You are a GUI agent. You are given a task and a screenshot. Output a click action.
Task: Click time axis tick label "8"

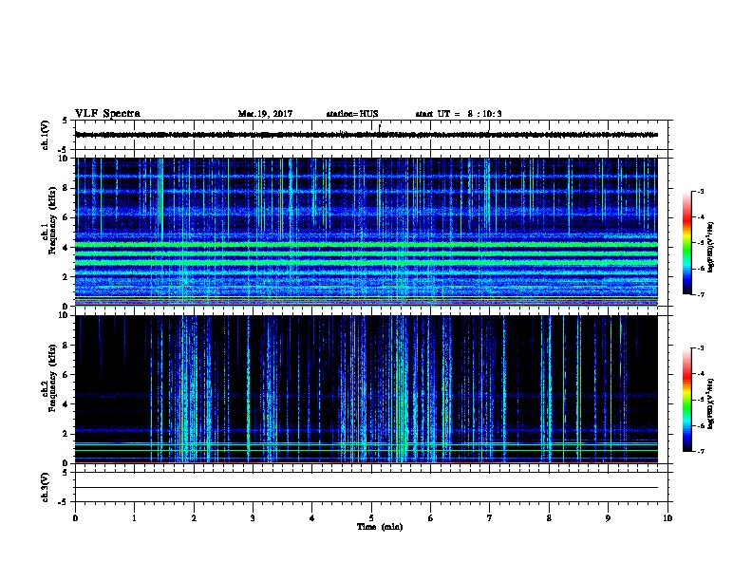pos(549,518)
